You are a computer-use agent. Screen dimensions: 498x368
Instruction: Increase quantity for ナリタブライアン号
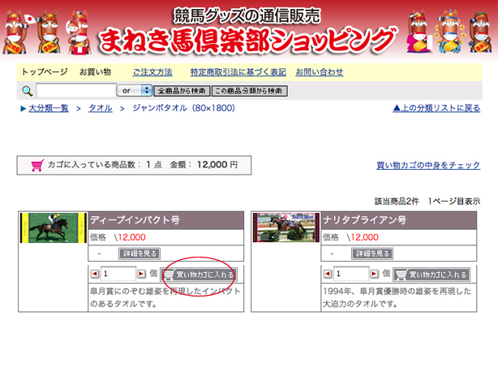coord(374,274)
